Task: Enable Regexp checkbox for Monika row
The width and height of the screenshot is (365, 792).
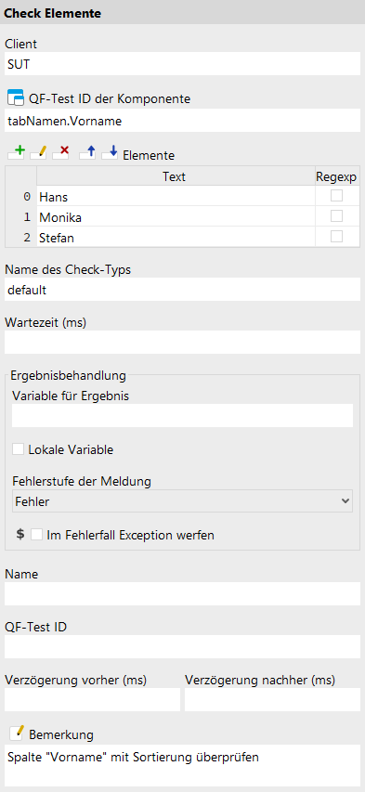Action: point(336,216)
